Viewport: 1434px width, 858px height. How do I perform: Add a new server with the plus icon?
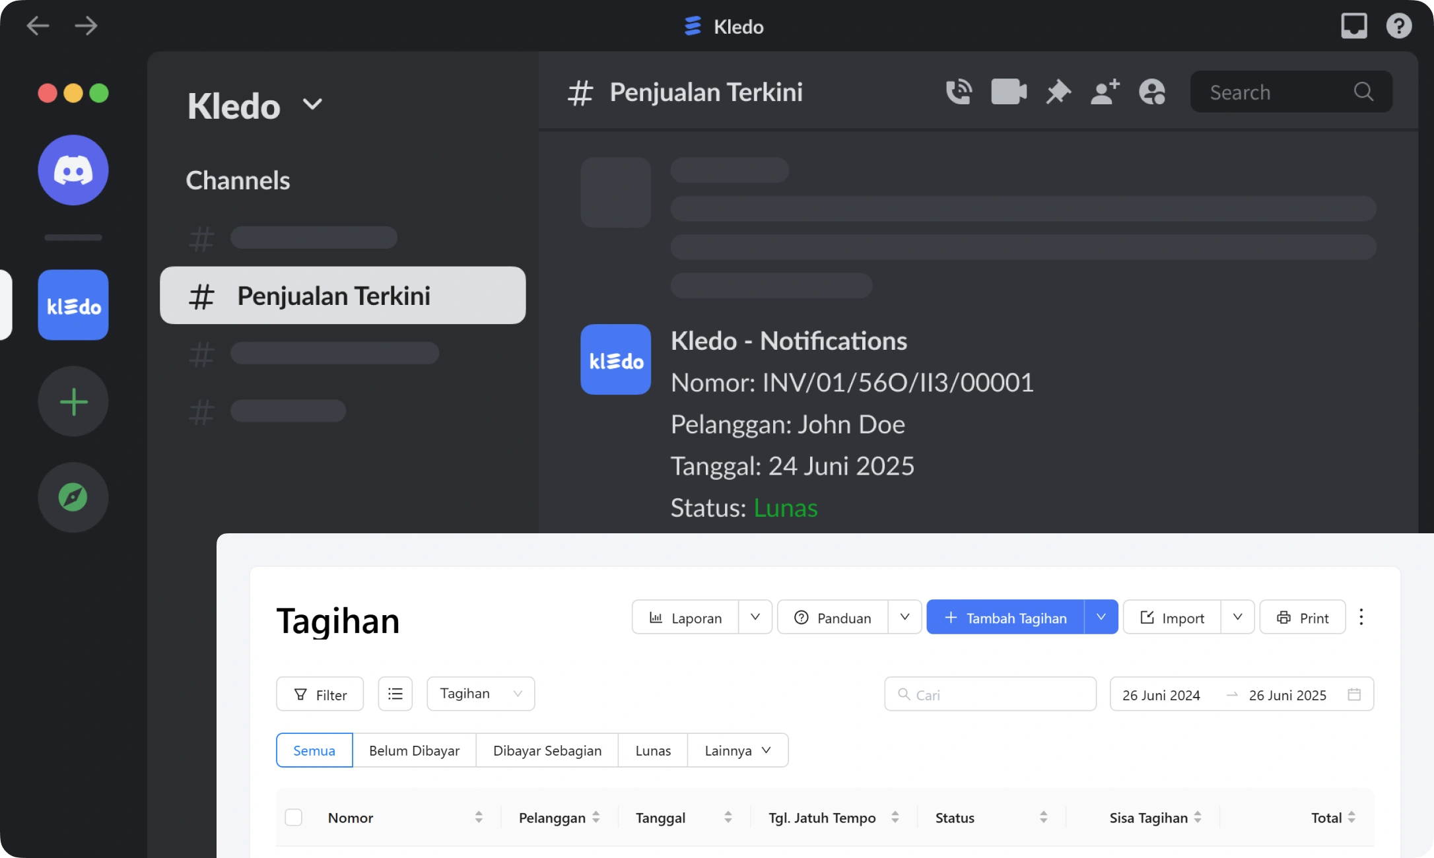pos(73,401)
